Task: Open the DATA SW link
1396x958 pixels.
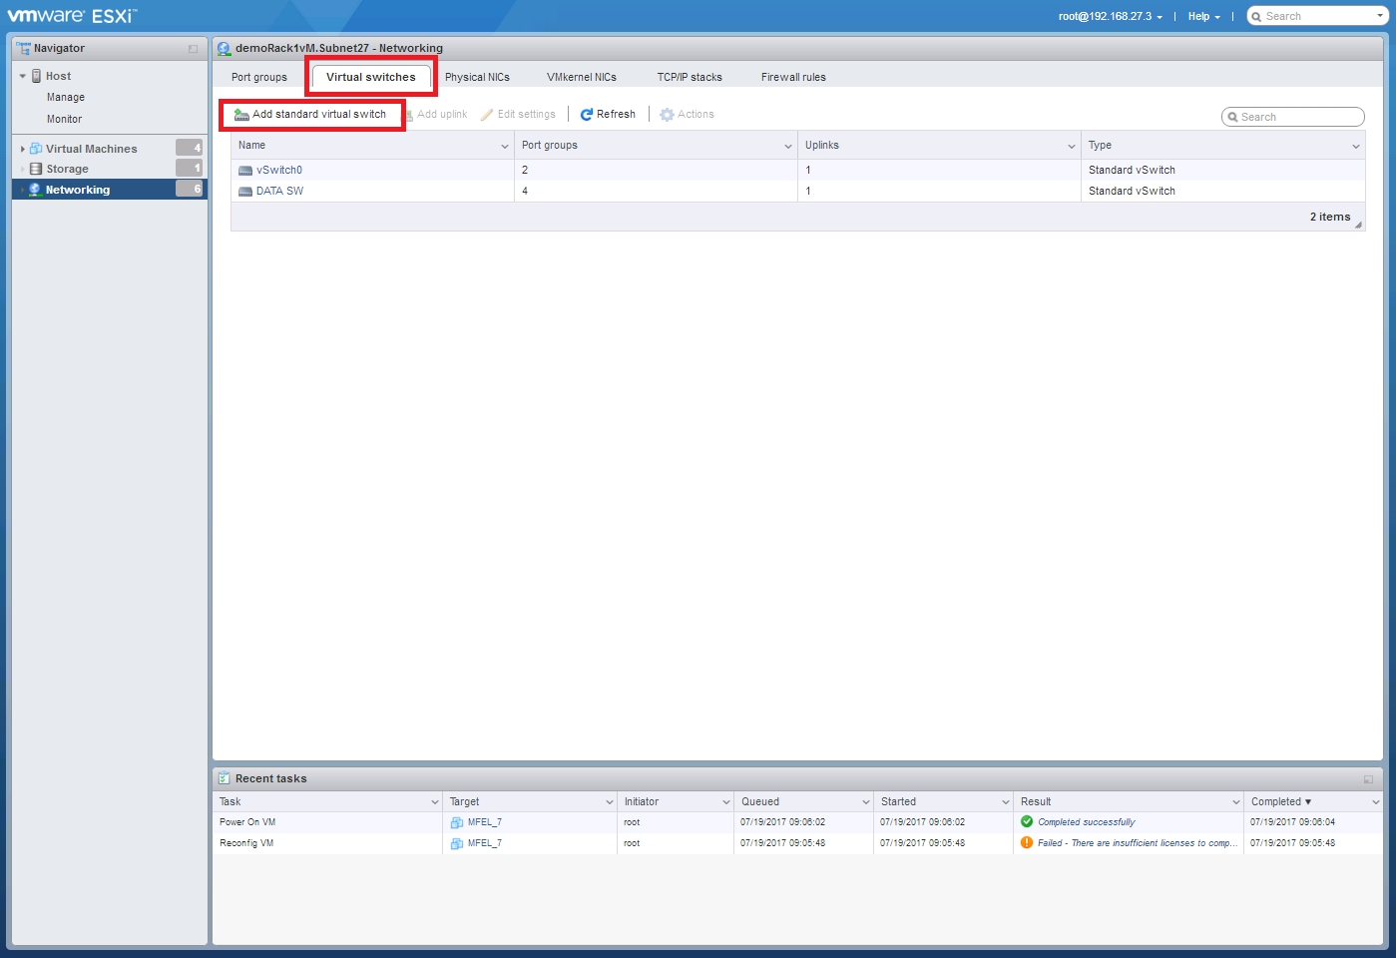Action: click(x=279, y=192)
